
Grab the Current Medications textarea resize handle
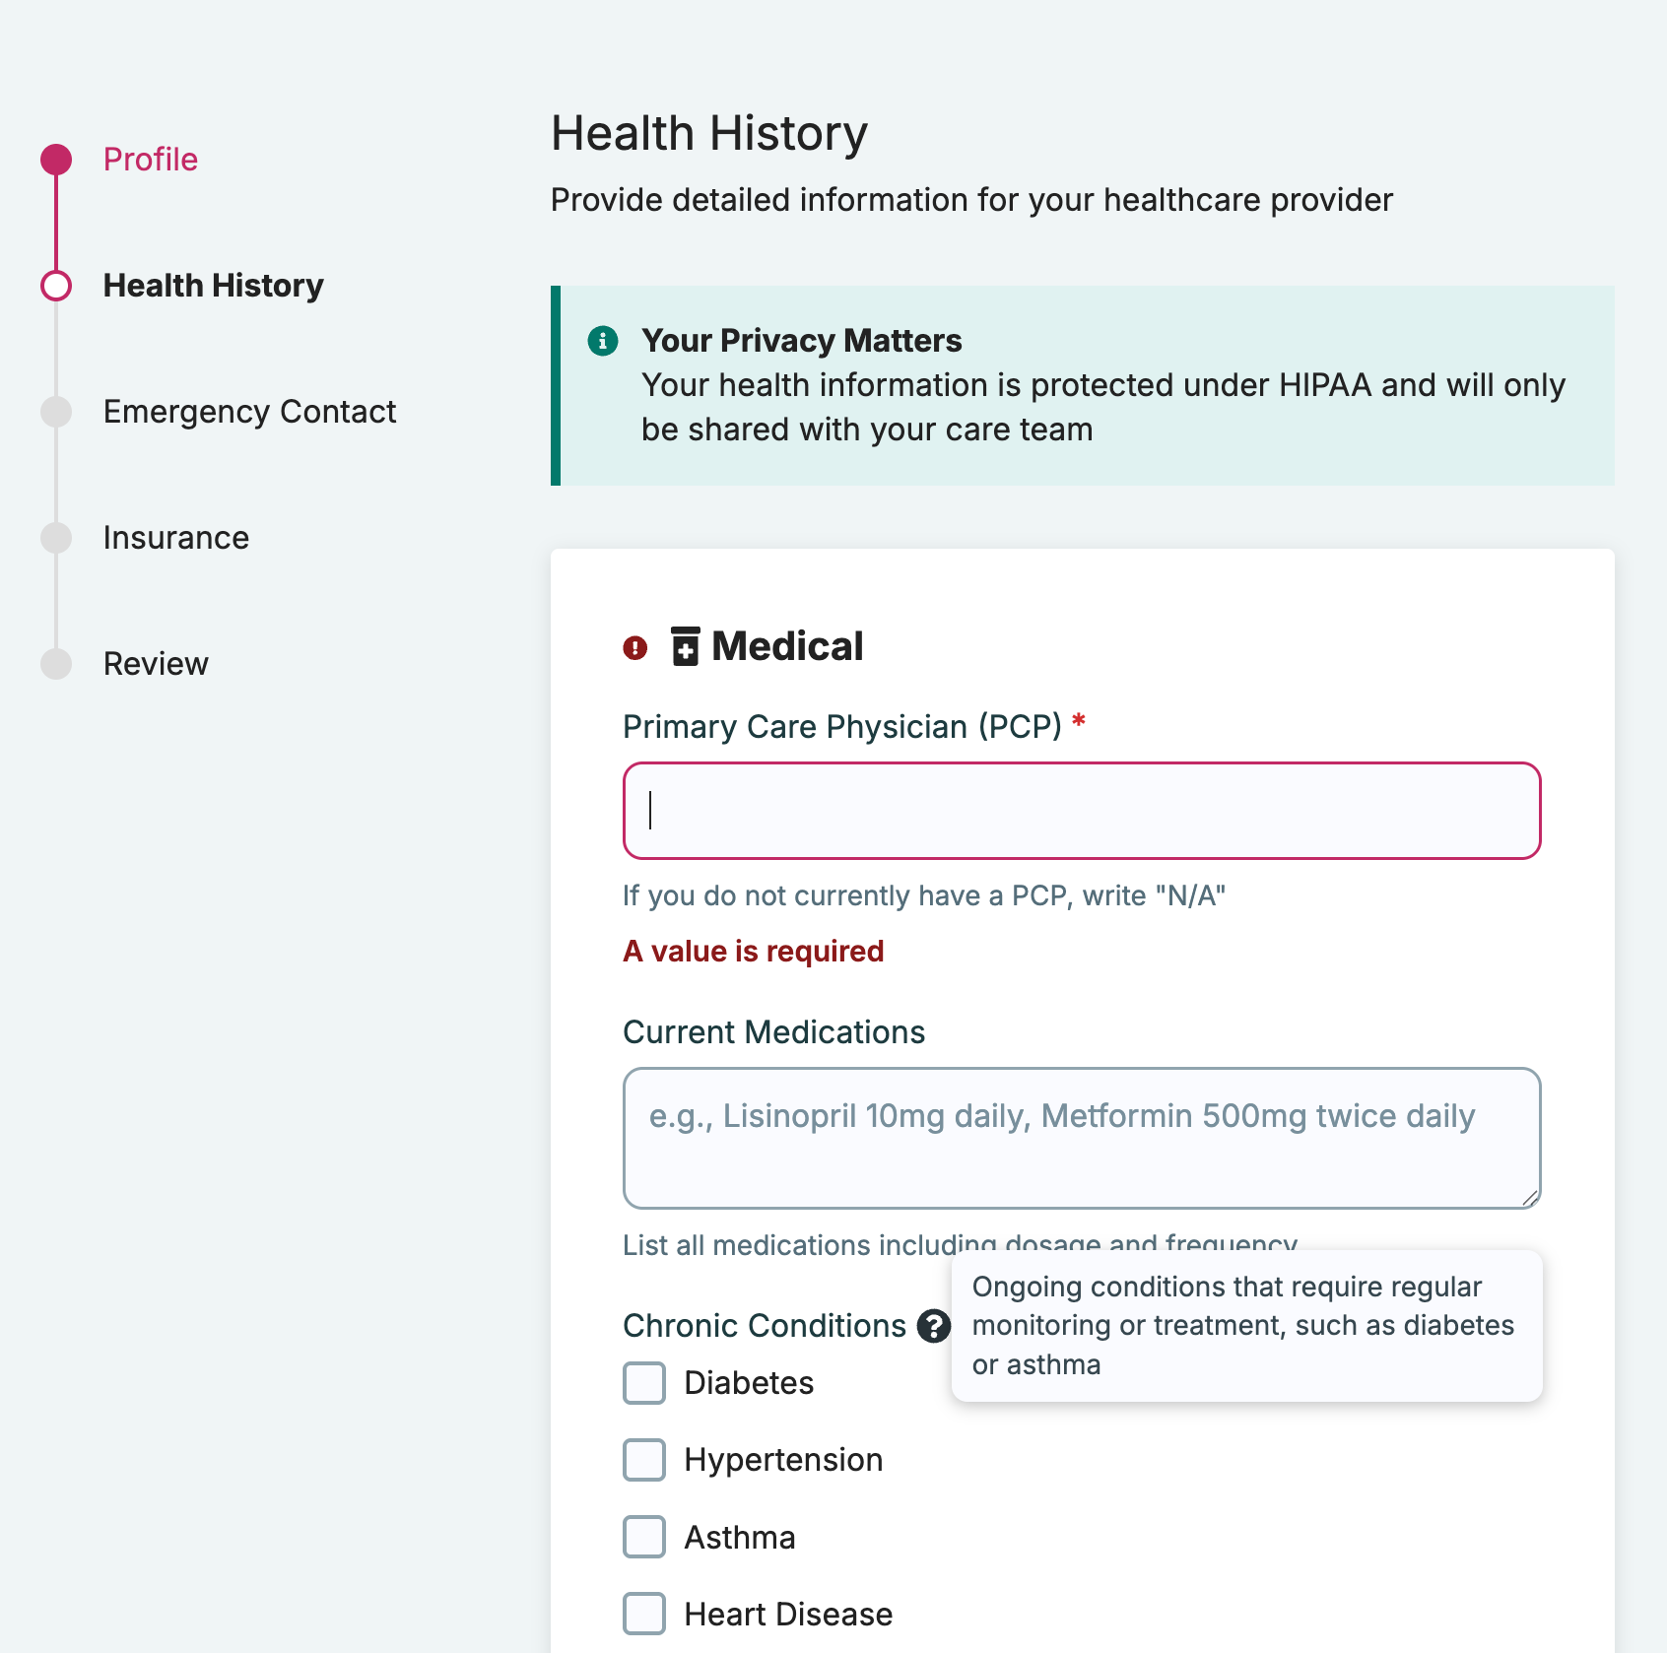1529,1197
